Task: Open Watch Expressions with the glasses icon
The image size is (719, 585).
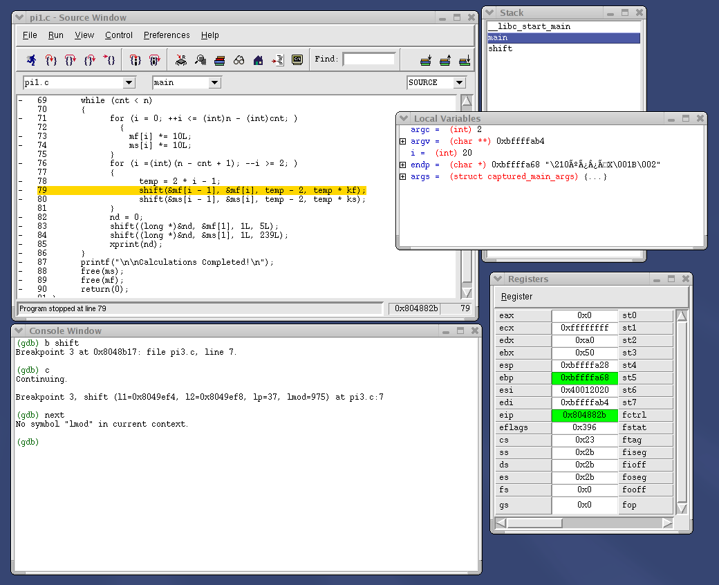Action: [239, 60]
